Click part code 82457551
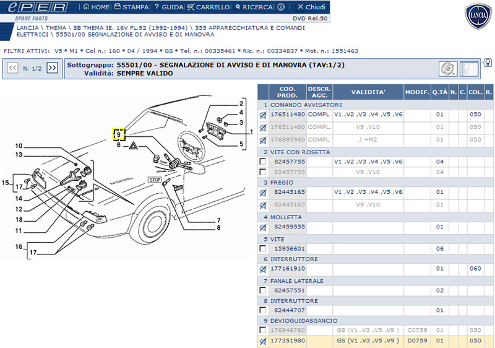The image size is (495, 348). [290, 290]
